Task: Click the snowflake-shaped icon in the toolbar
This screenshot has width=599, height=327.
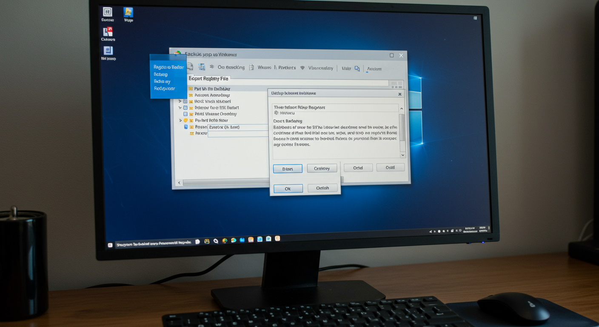Action: [x=212, y=67]
